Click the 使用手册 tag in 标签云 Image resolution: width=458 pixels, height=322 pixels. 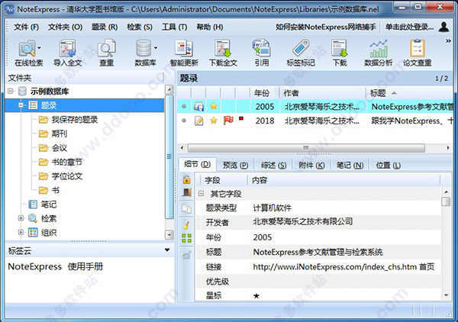[85, 266]
